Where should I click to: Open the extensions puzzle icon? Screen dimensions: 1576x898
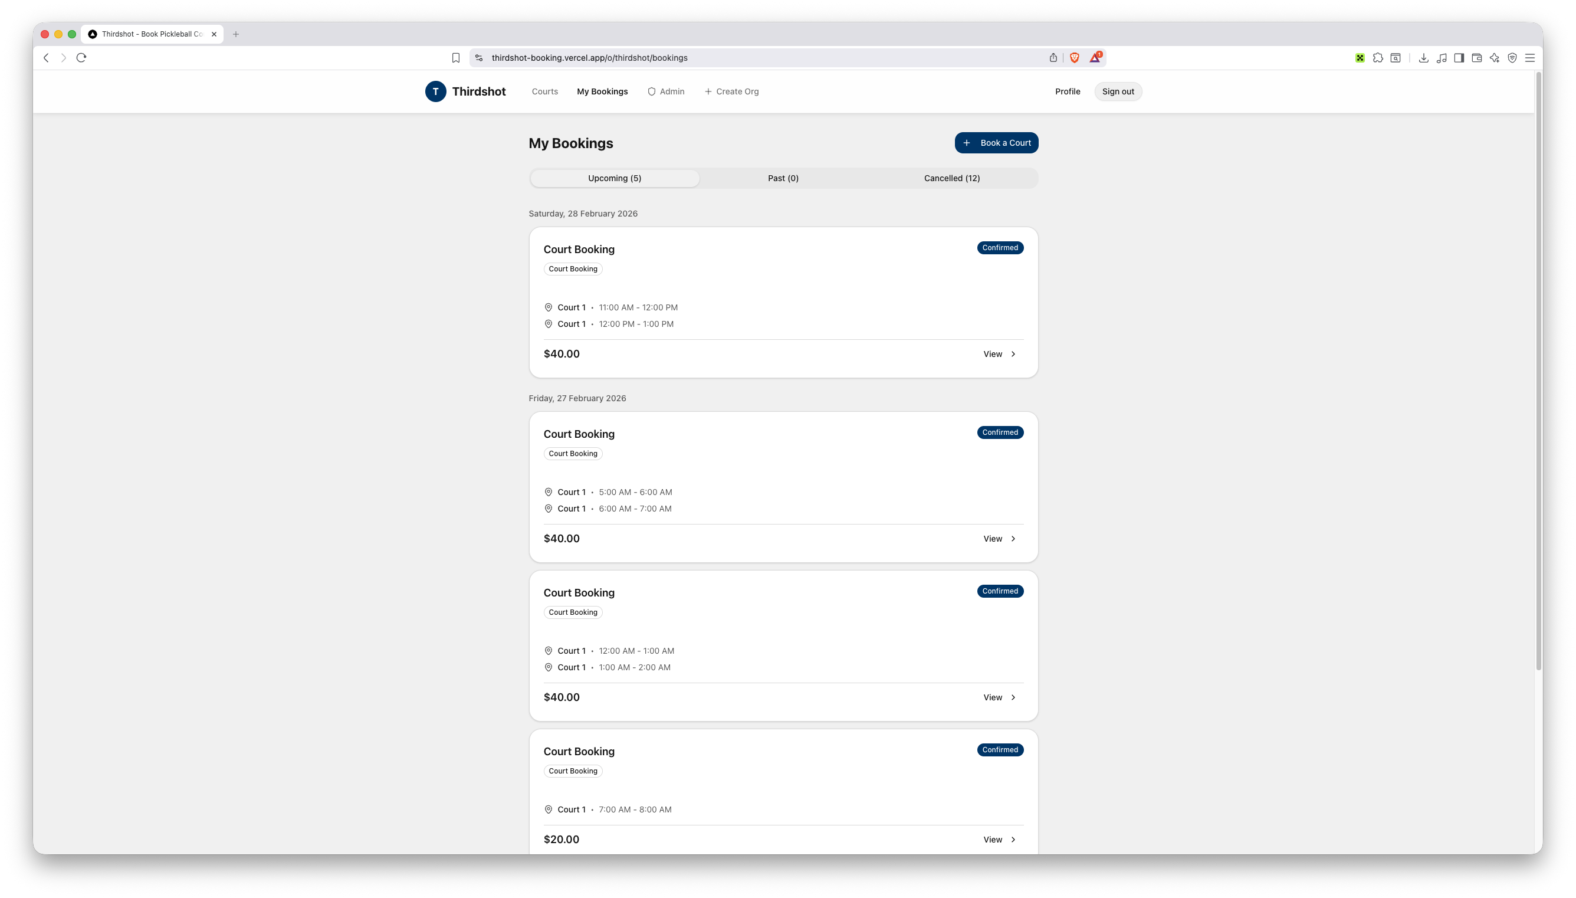[1378, 57]
